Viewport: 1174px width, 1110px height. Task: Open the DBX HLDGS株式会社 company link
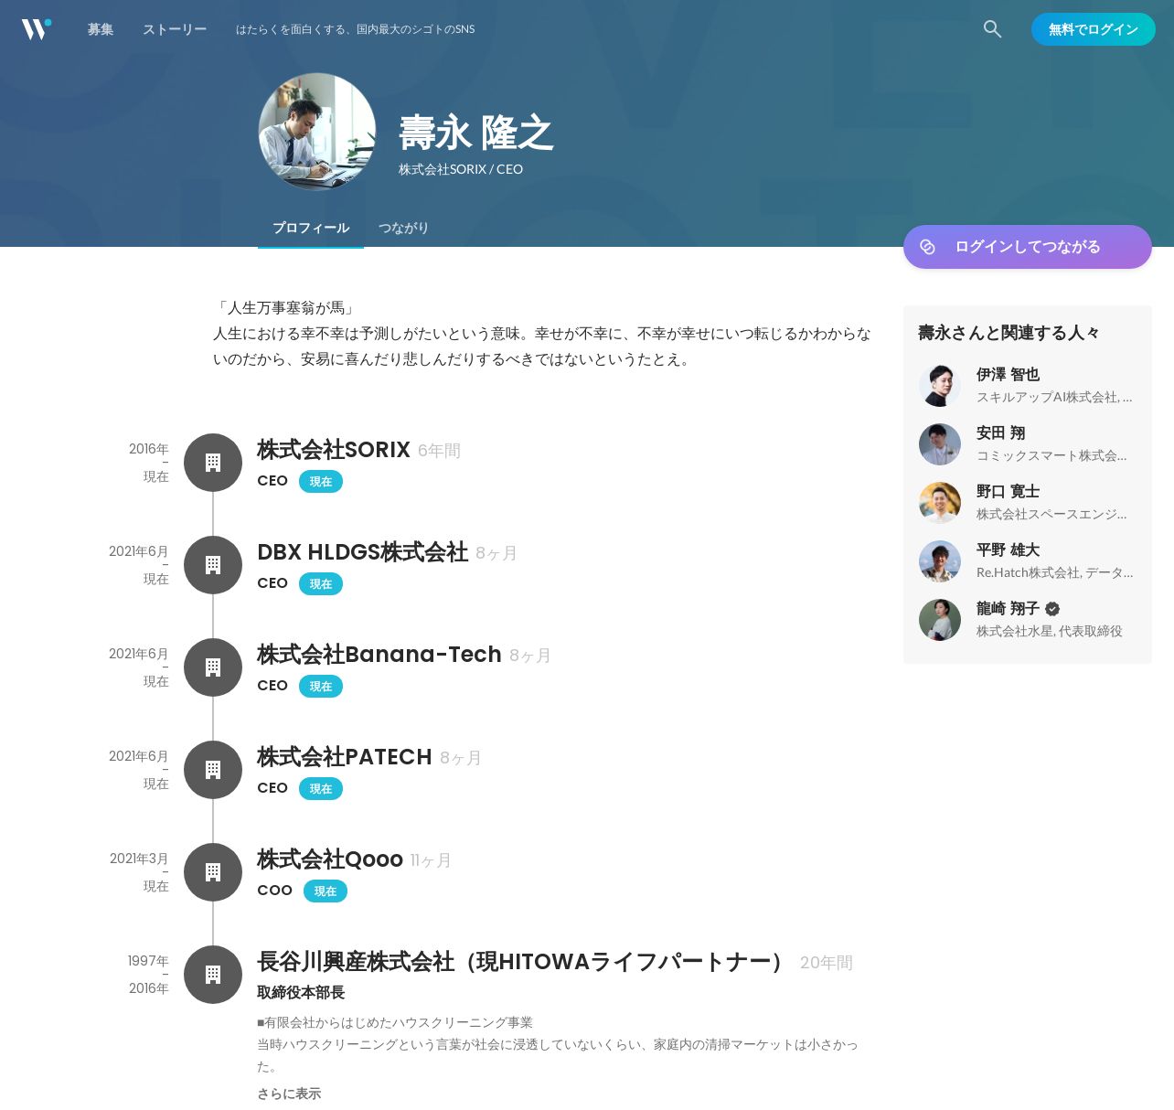point(363,552)
